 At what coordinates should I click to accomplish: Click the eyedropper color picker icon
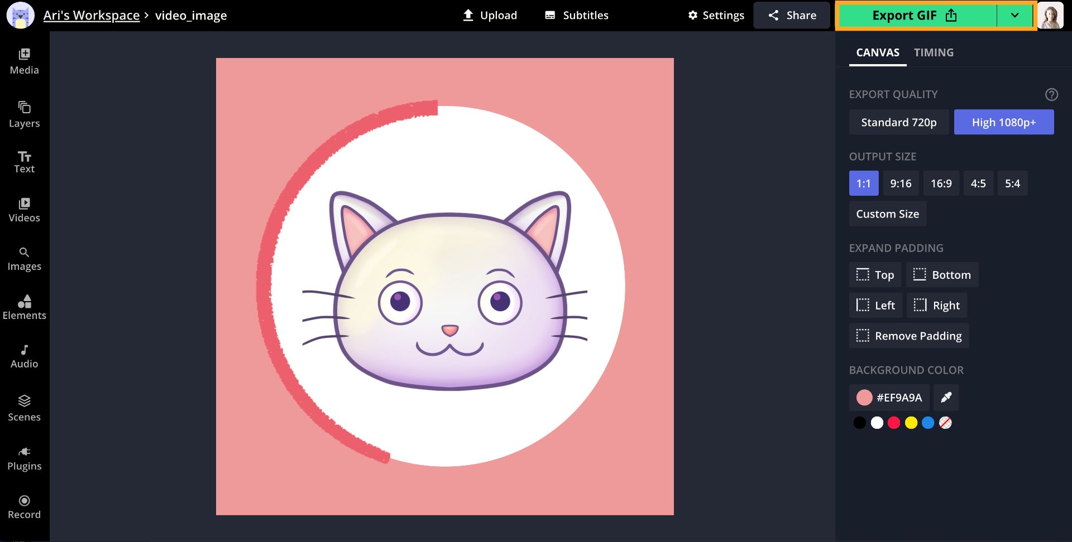click(x=946, y=398)
